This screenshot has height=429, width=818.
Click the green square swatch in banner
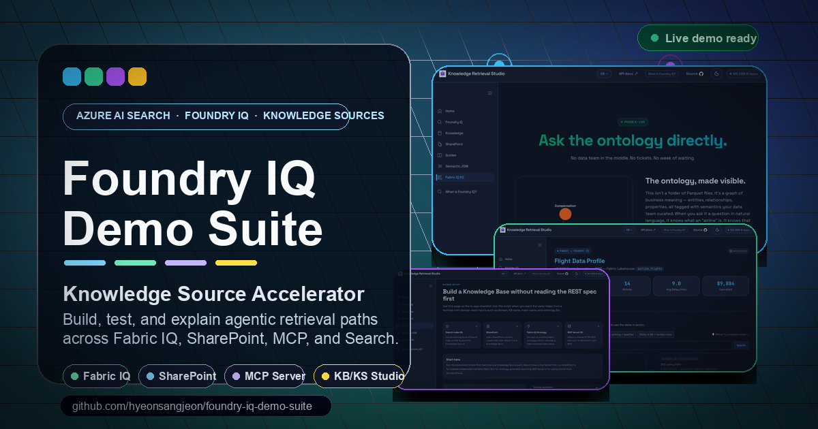pyautogui.click(x=93, y=77)
